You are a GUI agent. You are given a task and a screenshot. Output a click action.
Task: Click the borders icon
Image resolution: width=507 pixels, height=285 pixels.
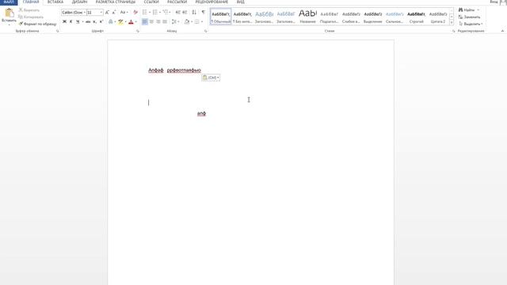(197, 21)
